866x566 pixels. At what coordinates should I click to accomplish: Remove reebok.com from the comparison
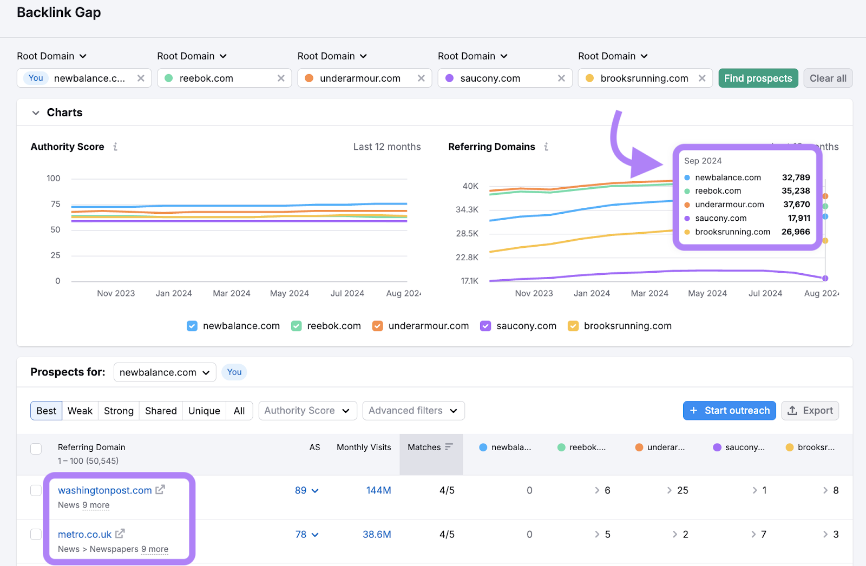[x=281, y=78]
